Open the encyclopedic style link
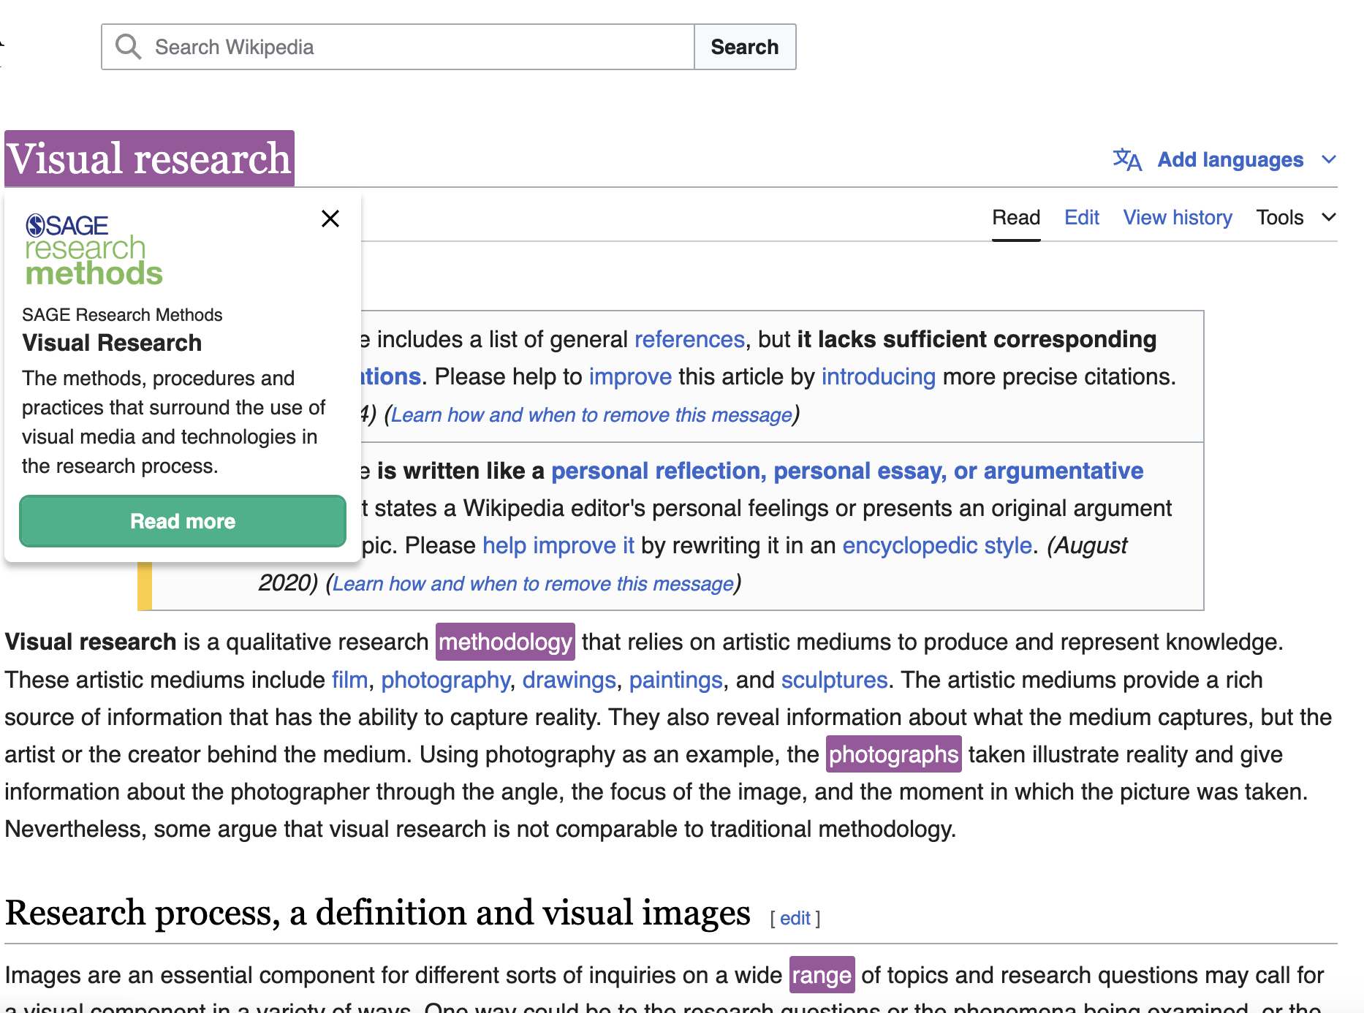The image size is (1364, 1013). coord(937,545)
